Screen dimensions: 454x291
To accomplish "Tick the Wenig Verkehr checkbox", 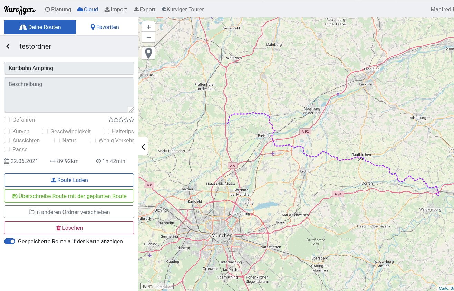I will [x=93, y=140].
